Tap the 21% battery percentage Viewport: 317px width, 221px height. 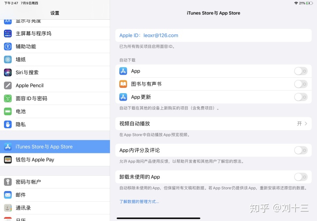pos(302,3)
